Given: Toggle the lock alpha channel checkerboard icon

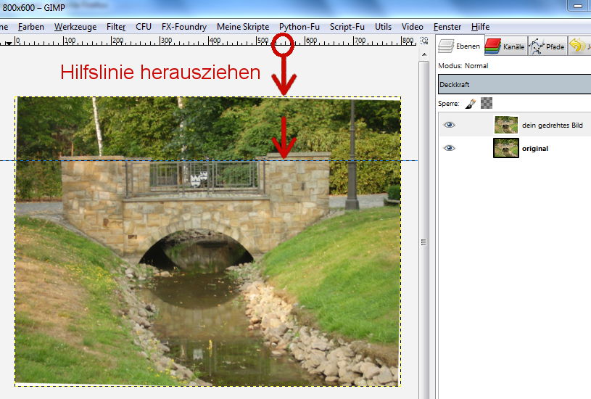Looking at the screenshot, I should coord(487,104).
